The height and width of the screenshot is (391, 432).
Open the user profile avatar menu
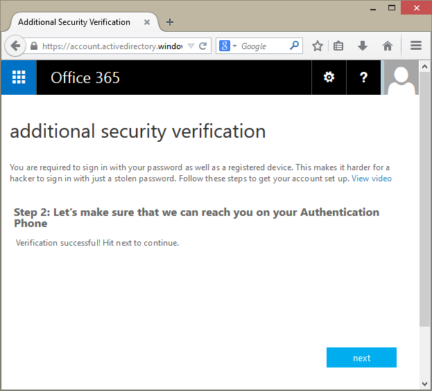(401, 78)
